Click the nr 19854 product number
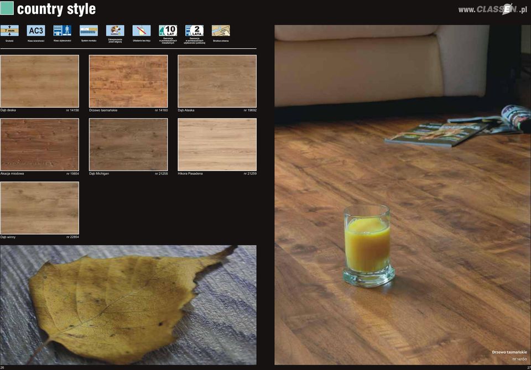The image size is (531, 370). point(72,174)
